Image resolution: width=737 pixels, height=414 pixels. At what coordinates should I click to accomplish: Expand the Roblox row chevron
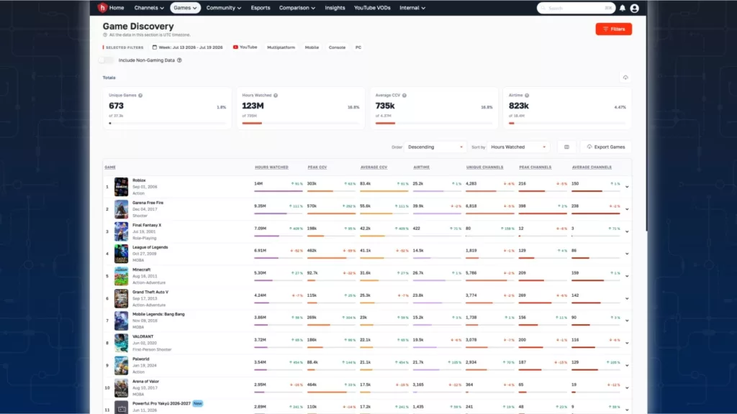(x=627, y=187)
